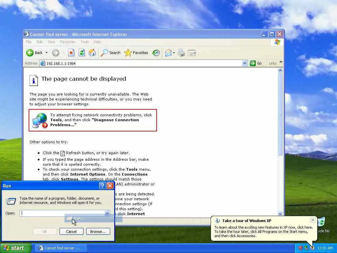
Task: Open the Mail button dropdown arrow
Action: pos(174,53)
